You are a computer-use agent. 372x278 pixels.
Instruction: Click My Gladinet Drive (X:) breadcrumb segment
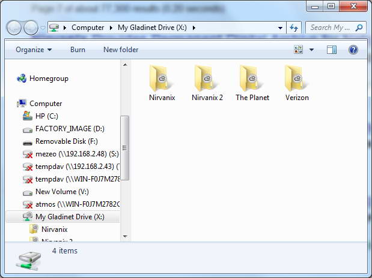click(152, 28)
